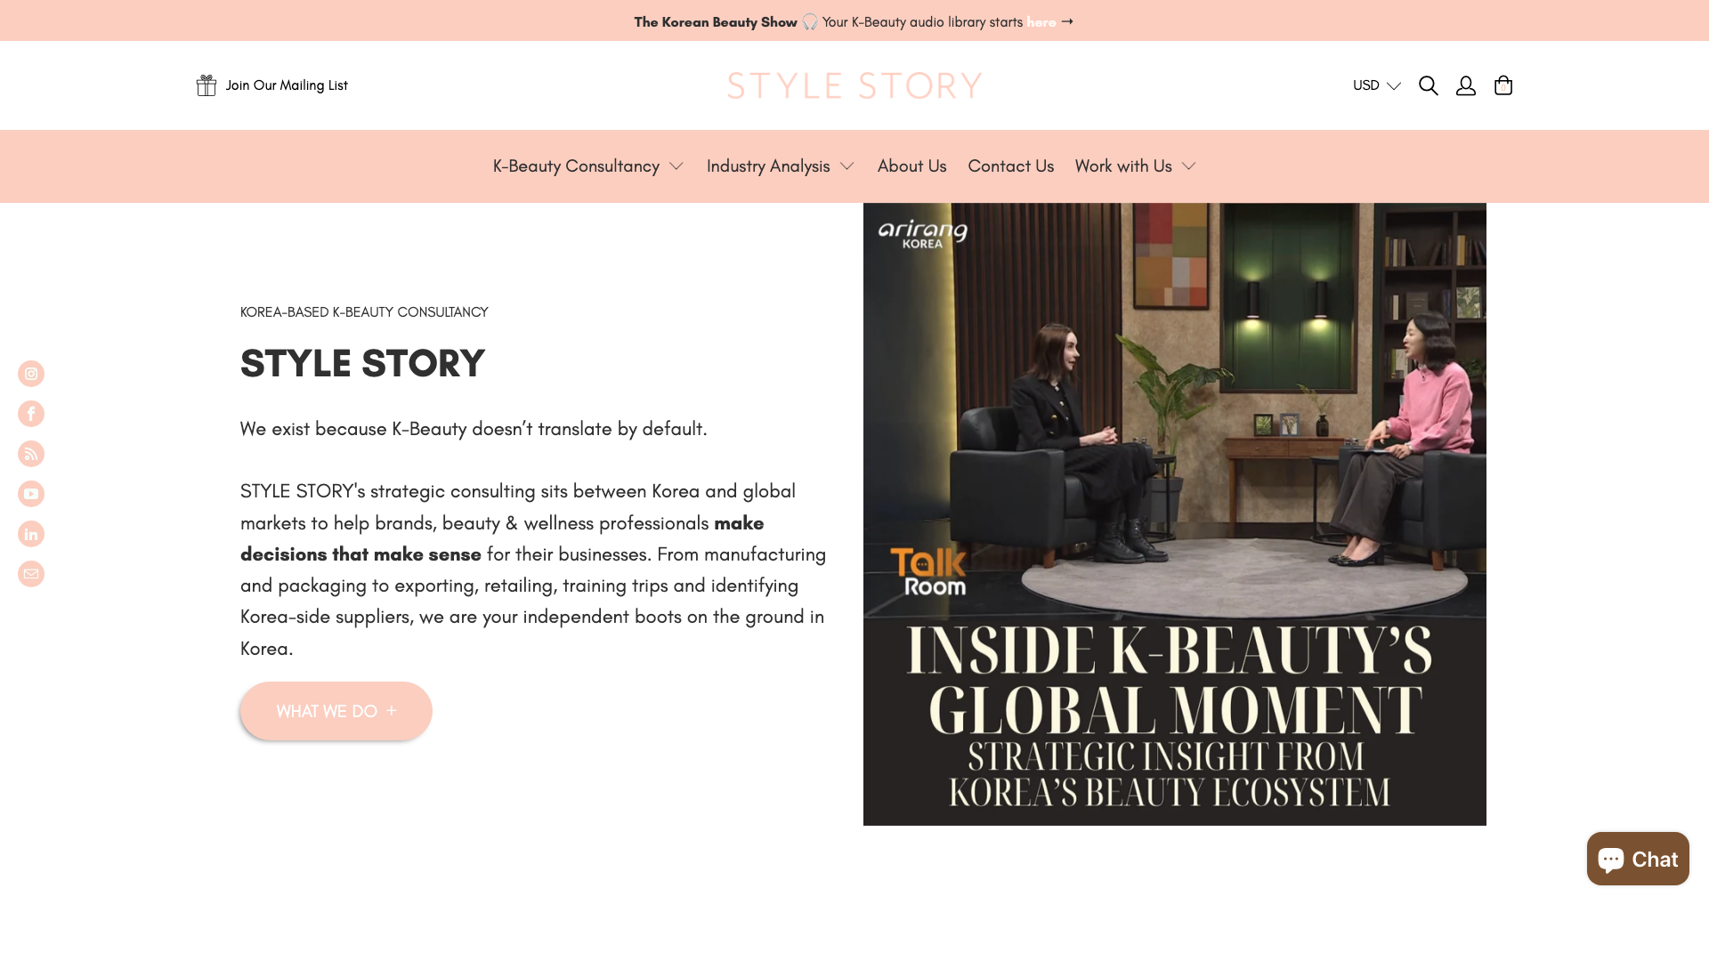Expand the Industry Analysis menu chevron
Viewport: 1709px width, 961px height.
click(x=847, y=166)
